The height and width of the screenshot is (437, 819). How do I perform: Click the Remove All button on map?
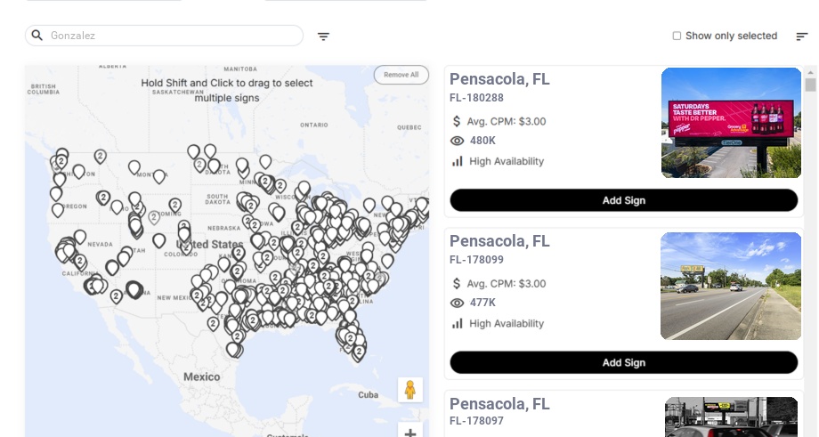pyautogui.click(x=401, y=75)
